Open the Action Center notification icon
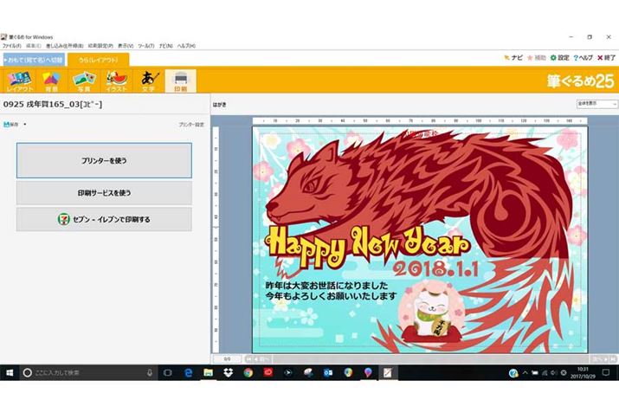Image resolution: width=619 pixels, height=413 pixels. [605, 372]
